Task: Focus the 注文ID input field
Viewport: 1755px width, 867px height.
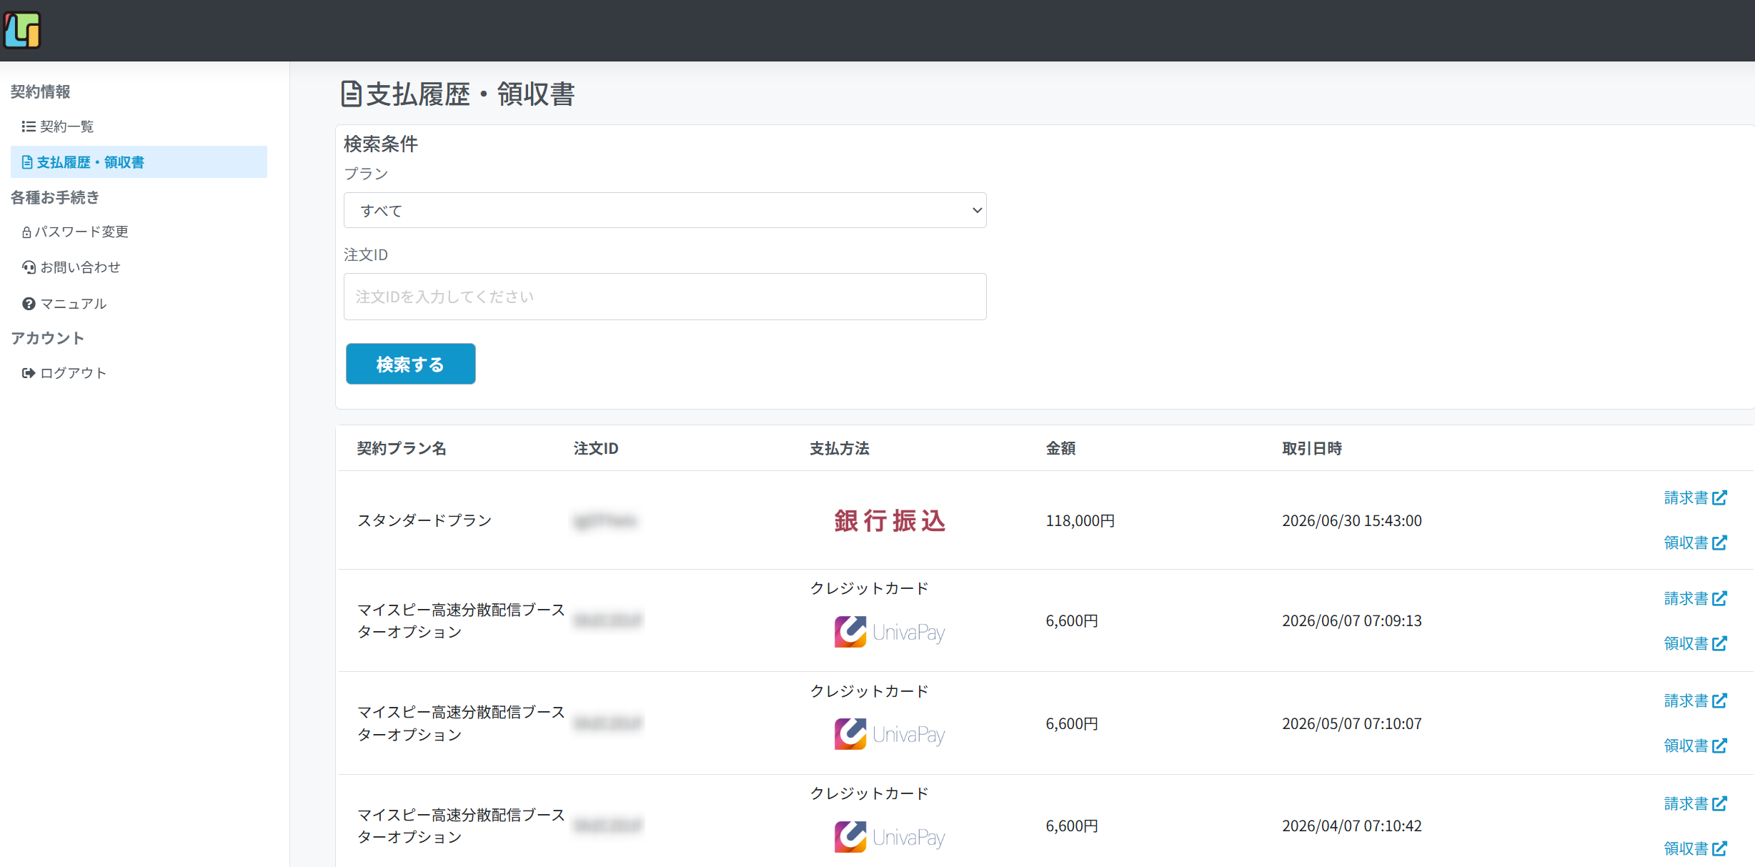Action: point(665,297)
